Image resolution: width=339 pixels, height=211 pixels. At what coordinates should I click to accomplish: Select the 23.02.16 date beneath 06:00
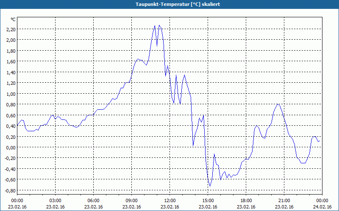[x=93, y=207]
